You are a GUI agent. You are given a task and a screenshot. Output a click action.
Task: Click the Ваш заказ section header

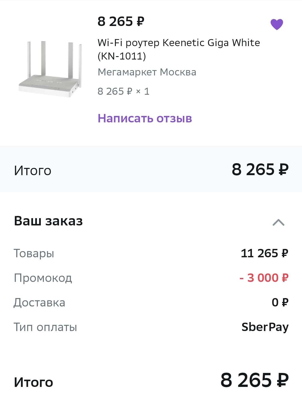tap(48, 221)
